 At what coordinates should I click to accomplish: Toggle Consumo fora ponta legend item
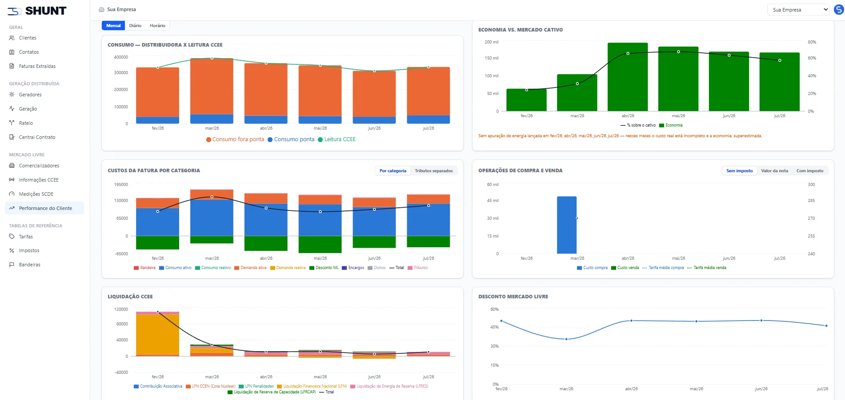tap(235, 139)
